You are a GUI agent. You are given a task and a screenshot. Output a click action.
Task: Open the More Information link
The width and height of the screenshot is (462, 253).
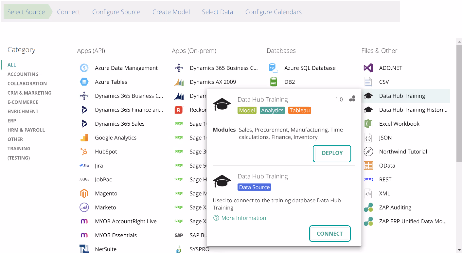[240, 218]
